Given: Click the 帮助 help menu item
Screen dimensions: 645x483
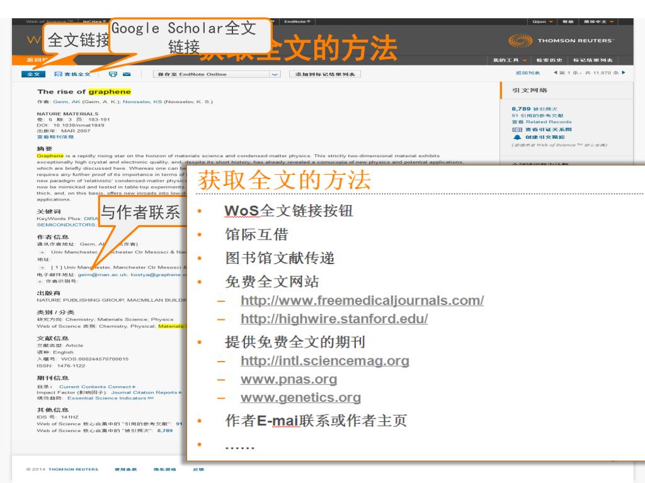Looking at the screenshot, I should click(568, 22).
